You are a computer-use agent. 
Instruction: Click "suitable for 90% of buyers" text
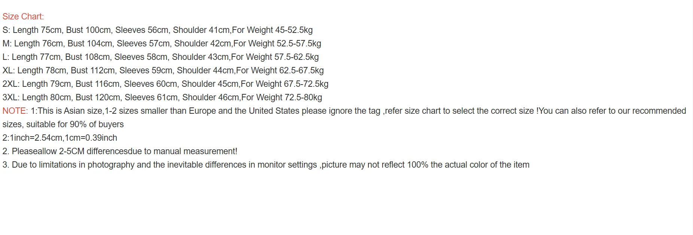click(75, 124)
